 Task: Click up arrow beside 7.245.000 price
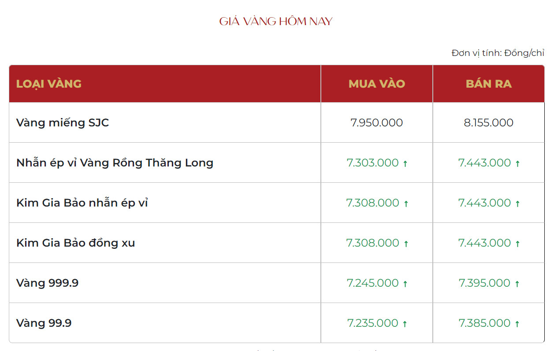tap(405, 284)
